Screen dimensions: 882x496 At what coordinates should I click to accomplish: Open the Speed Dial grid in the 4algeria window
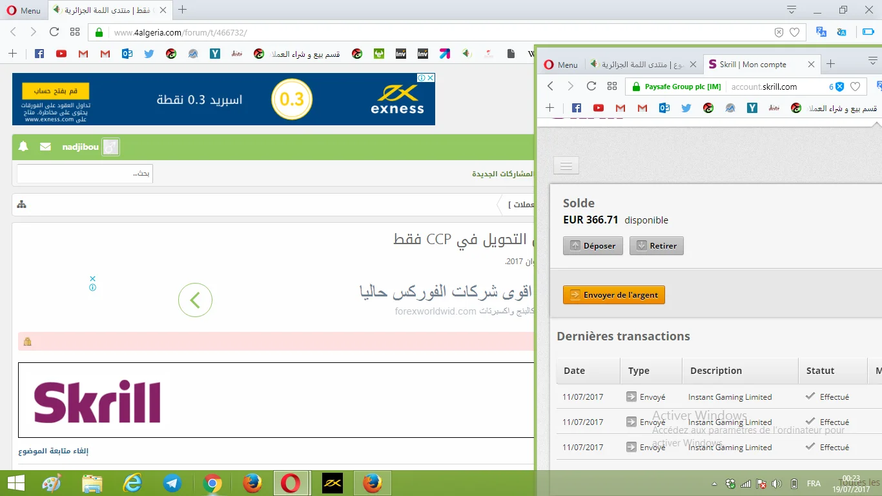[x=75, y=32]
